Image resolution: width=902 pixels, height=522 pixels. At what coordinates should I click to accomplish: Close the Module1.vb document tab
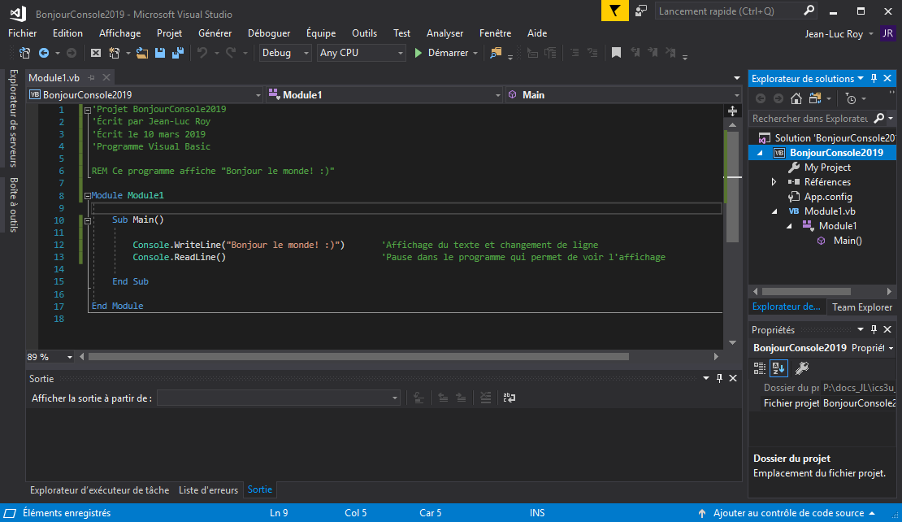[x=106, y=78]
